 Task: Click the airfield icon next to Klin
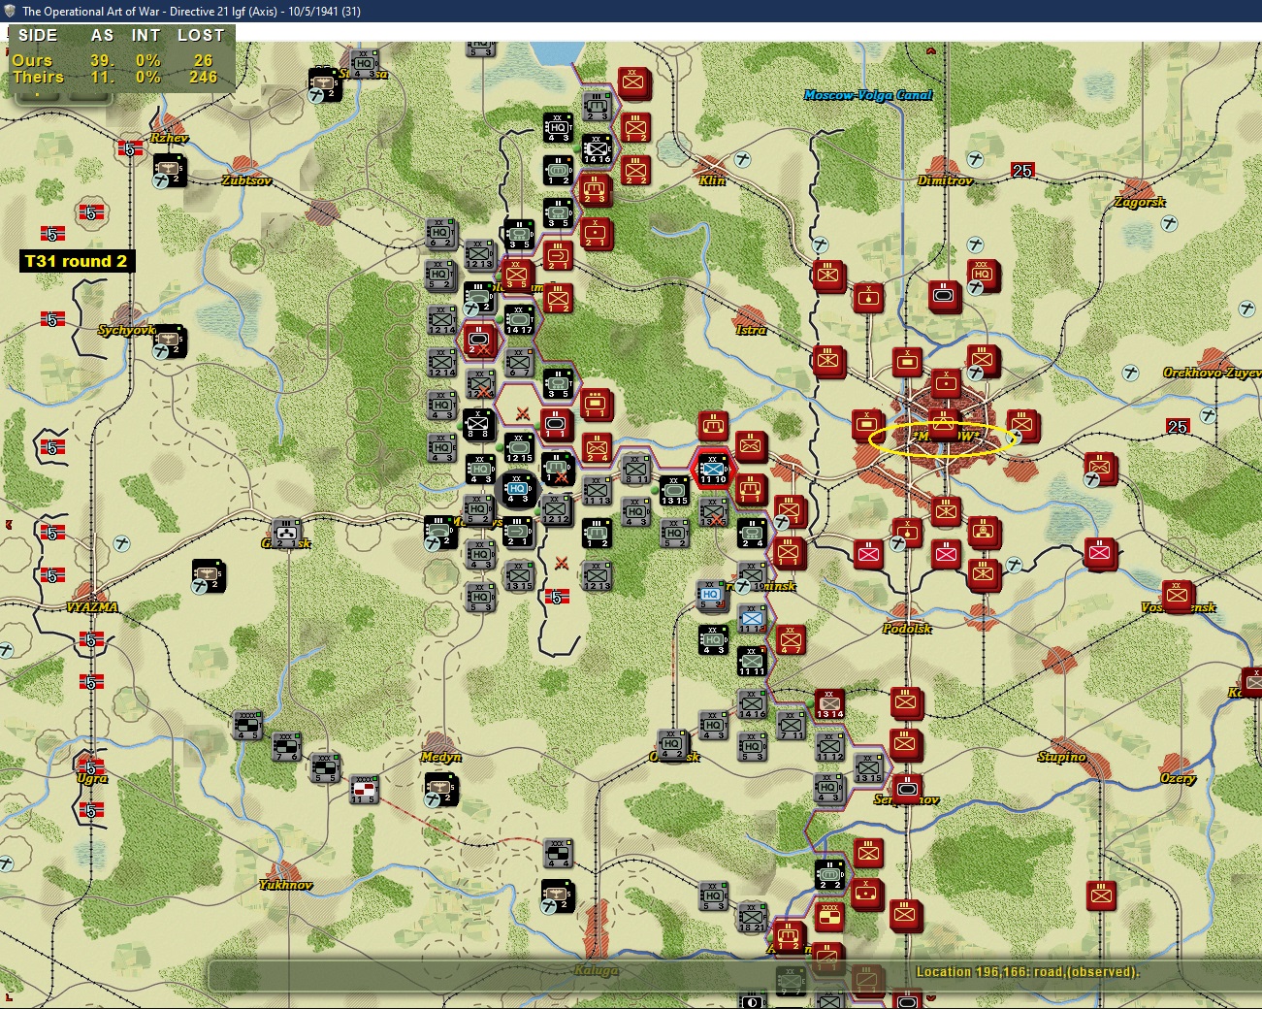click(x=742, y=160)
